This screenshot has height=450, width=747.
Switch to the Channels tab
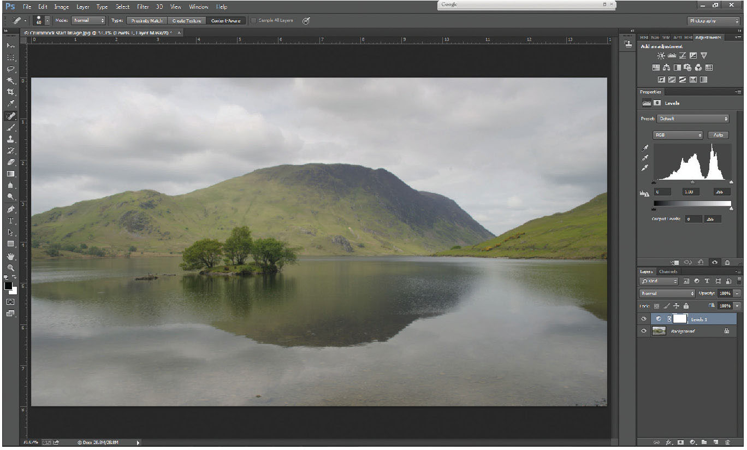click(x=668, y=271)
